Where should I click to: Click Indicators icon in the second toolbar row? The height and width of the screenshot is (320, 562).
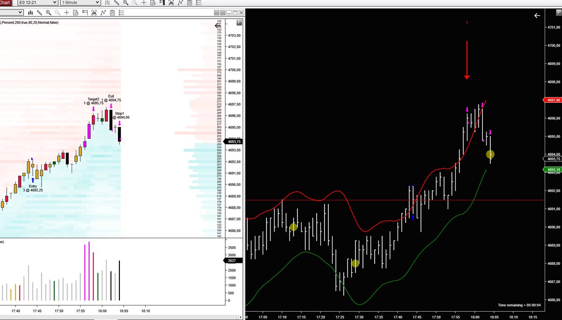click(103, 13)
